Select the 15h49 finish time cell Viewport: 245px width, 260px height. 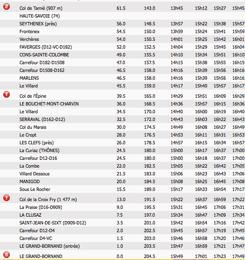pyautogui.click(x=177, y=256)
